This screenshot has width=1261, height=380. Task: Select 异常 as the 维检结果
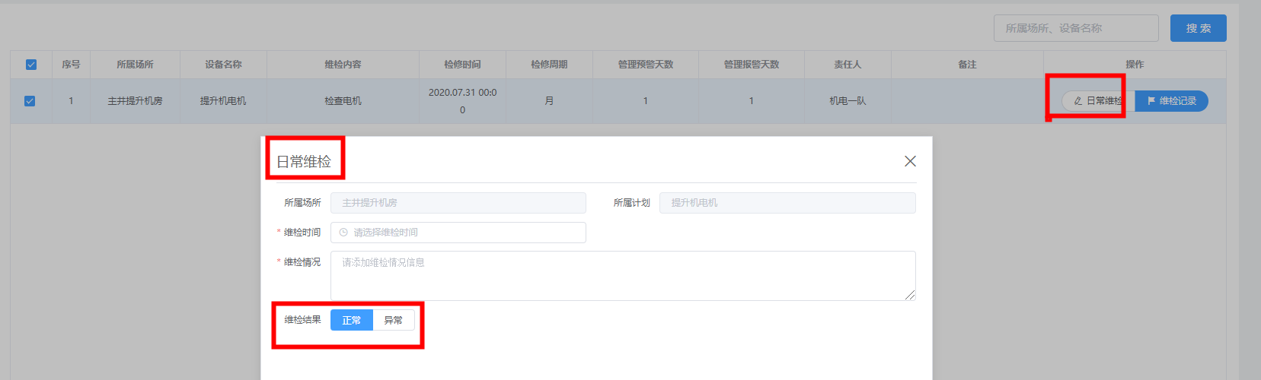(394, 320)
